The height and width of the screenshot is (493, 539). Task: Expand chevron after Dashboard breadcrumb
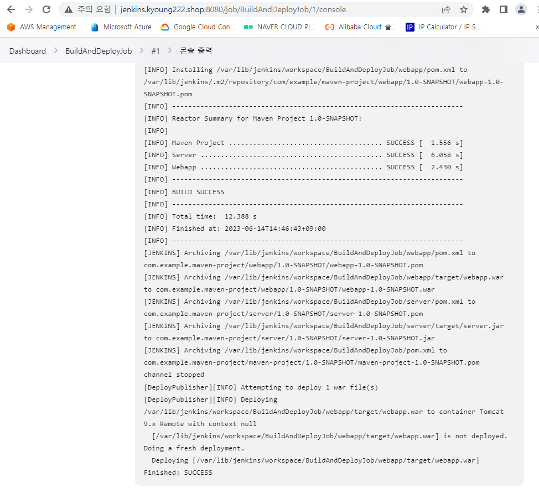point(56,51)
